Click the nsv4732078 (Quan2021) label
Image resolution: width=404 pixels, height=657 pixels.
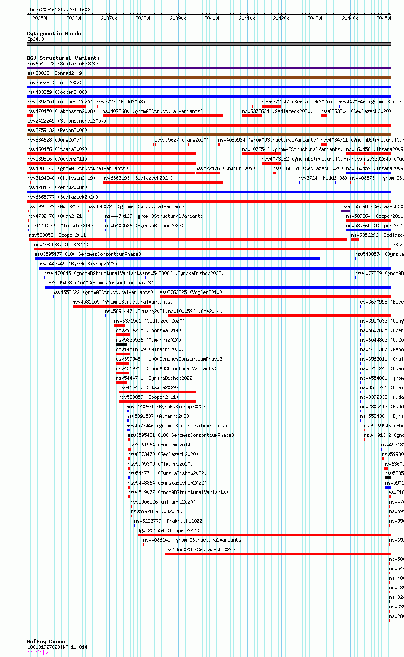[56, 216]
